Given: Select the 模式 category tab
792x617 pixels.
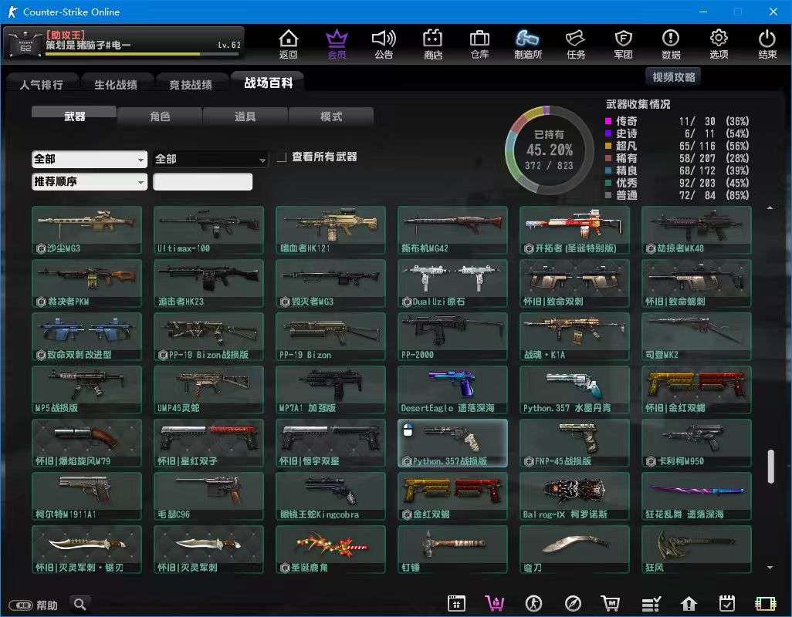Looking at the screenshot, I should [x=331, y=116].
